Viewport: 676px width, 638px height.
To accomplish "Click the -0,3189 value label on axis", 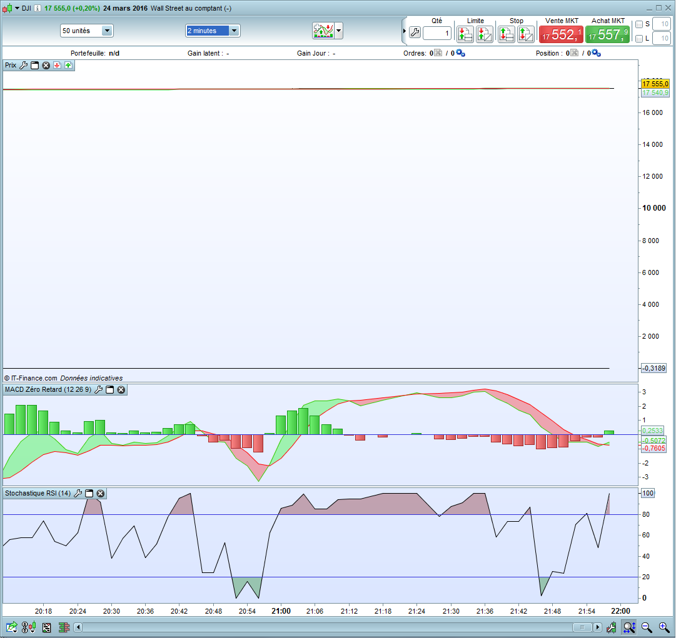I will pyautogui.click(x=653, y=368).
